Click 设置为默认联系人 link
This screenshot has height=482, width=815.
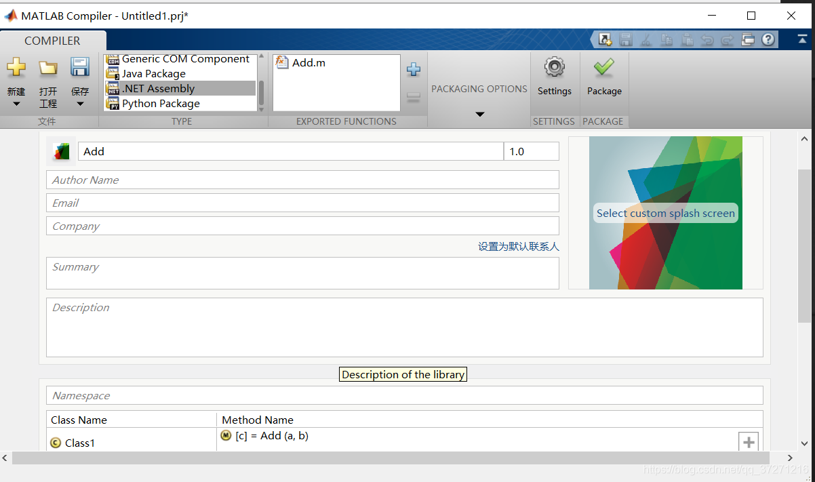click(x=519, y=247)
